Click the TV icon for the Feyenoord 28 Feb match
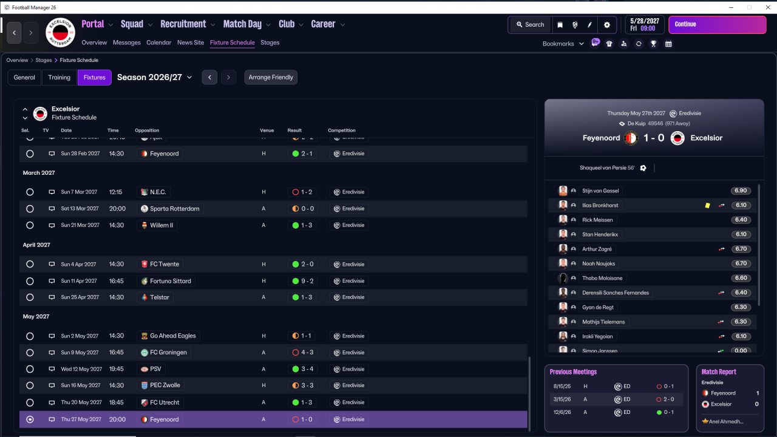Image resolution: width=777 pixels, height=437 pixels. (52, 154)
